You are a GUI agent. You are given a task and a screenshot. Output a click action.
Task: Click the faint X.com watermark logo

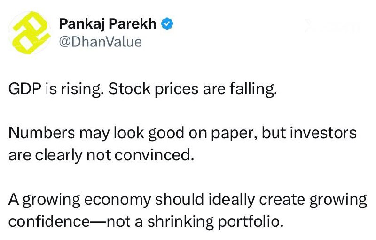332,26
